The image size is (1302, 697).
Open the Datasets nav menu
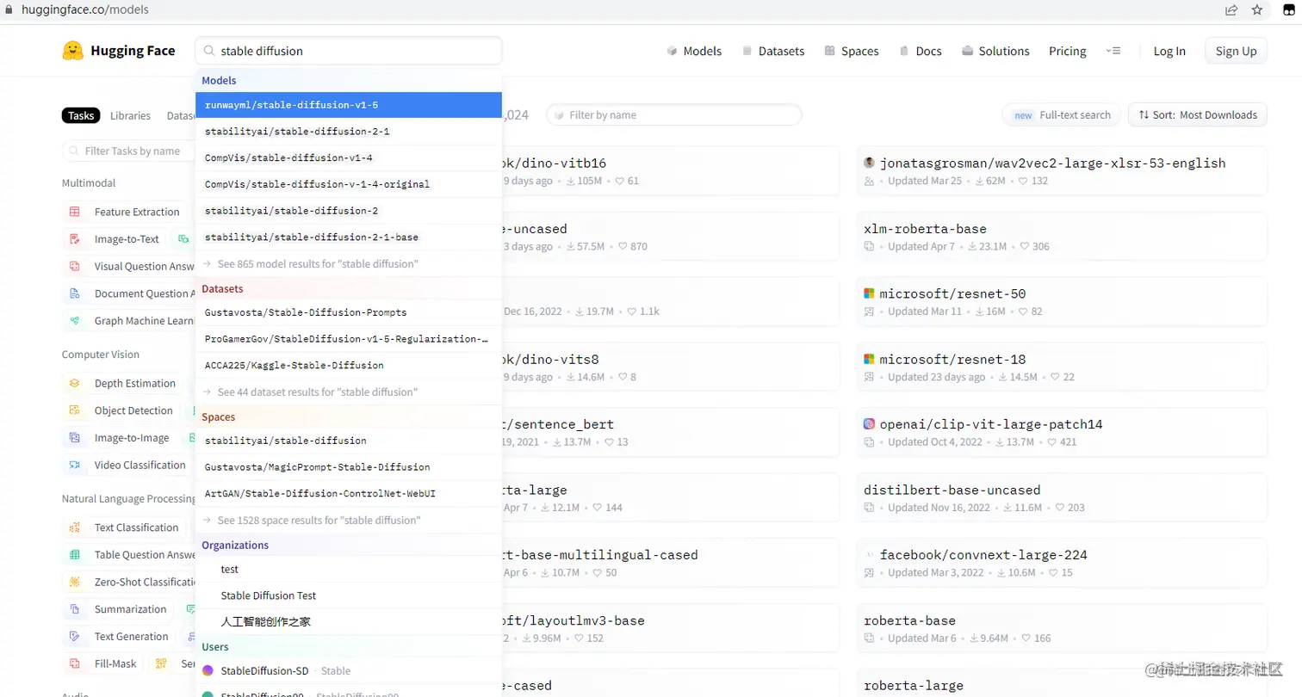(773, 51)
